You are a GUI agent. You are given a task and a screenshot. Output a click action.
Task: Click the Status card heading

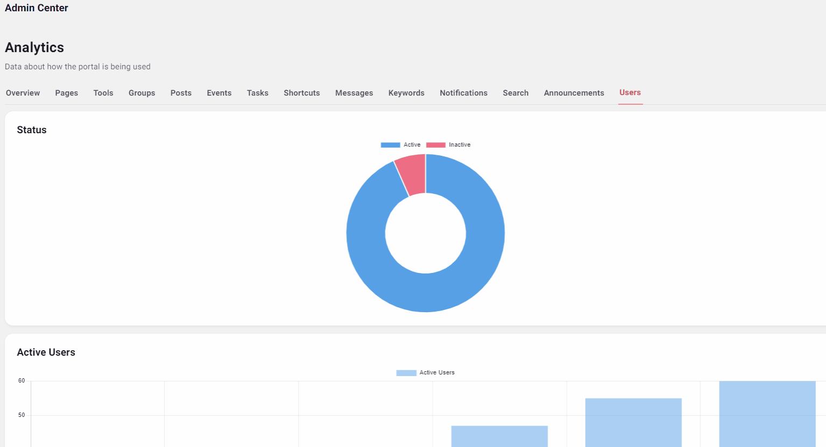click(x=32, y=130)
